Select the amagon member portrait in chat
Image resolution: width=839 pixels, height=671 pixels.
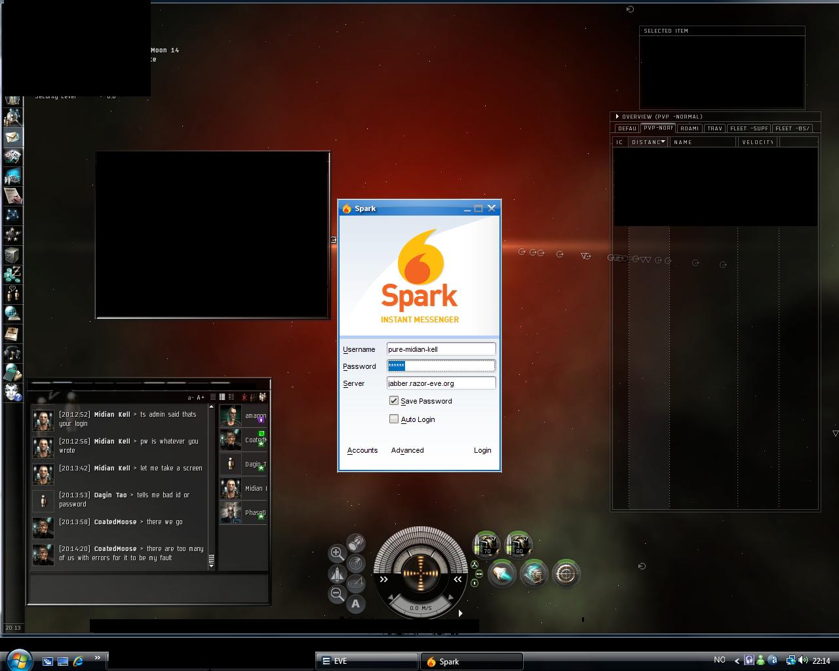click(231, 416)
